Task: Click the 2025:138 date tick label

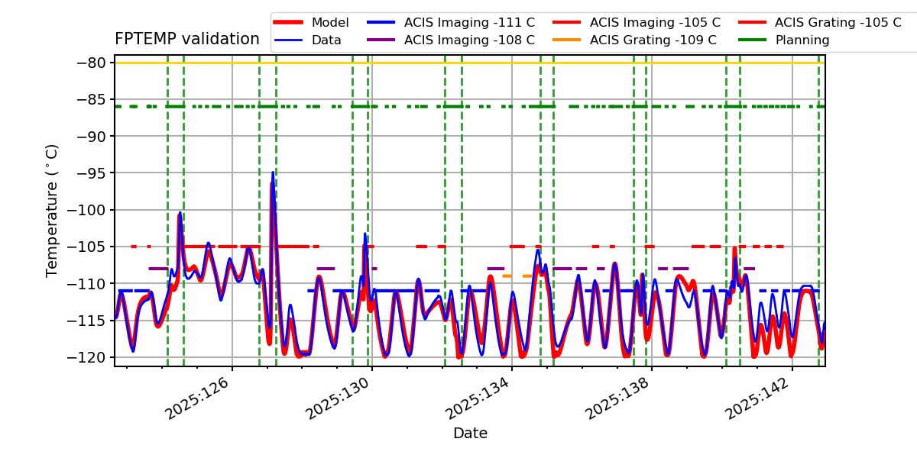Action: (618, 397)
